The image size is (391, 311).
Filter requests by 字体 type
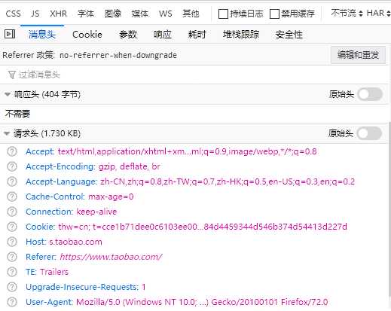tap(86, 14)
